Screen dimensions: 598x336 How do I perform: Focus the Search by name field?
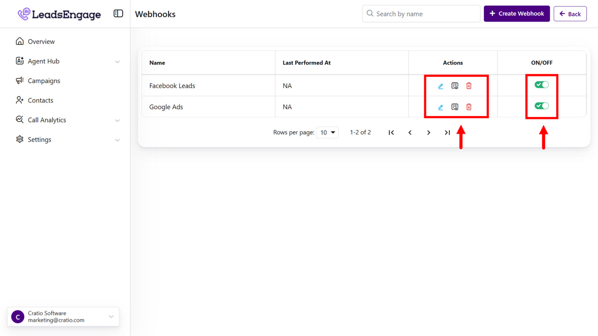[x=425, y=14]
